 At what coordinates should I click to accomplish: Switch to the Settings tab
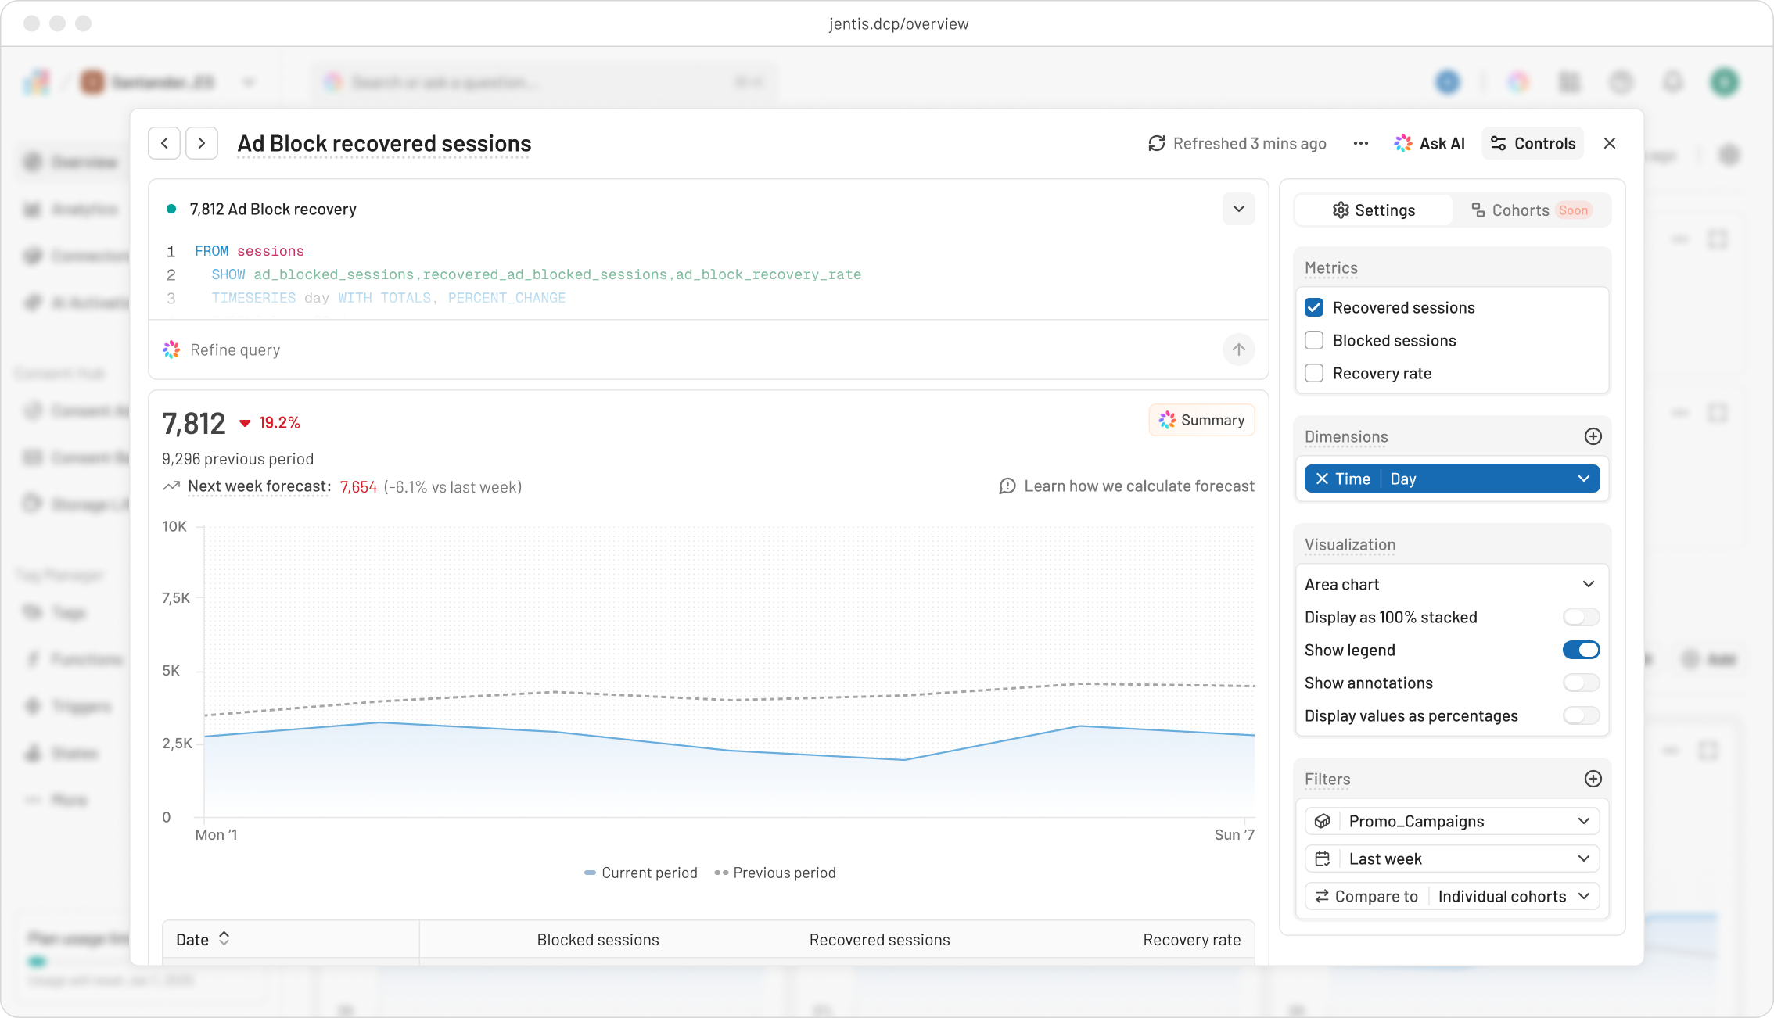tap(1374, 210)
